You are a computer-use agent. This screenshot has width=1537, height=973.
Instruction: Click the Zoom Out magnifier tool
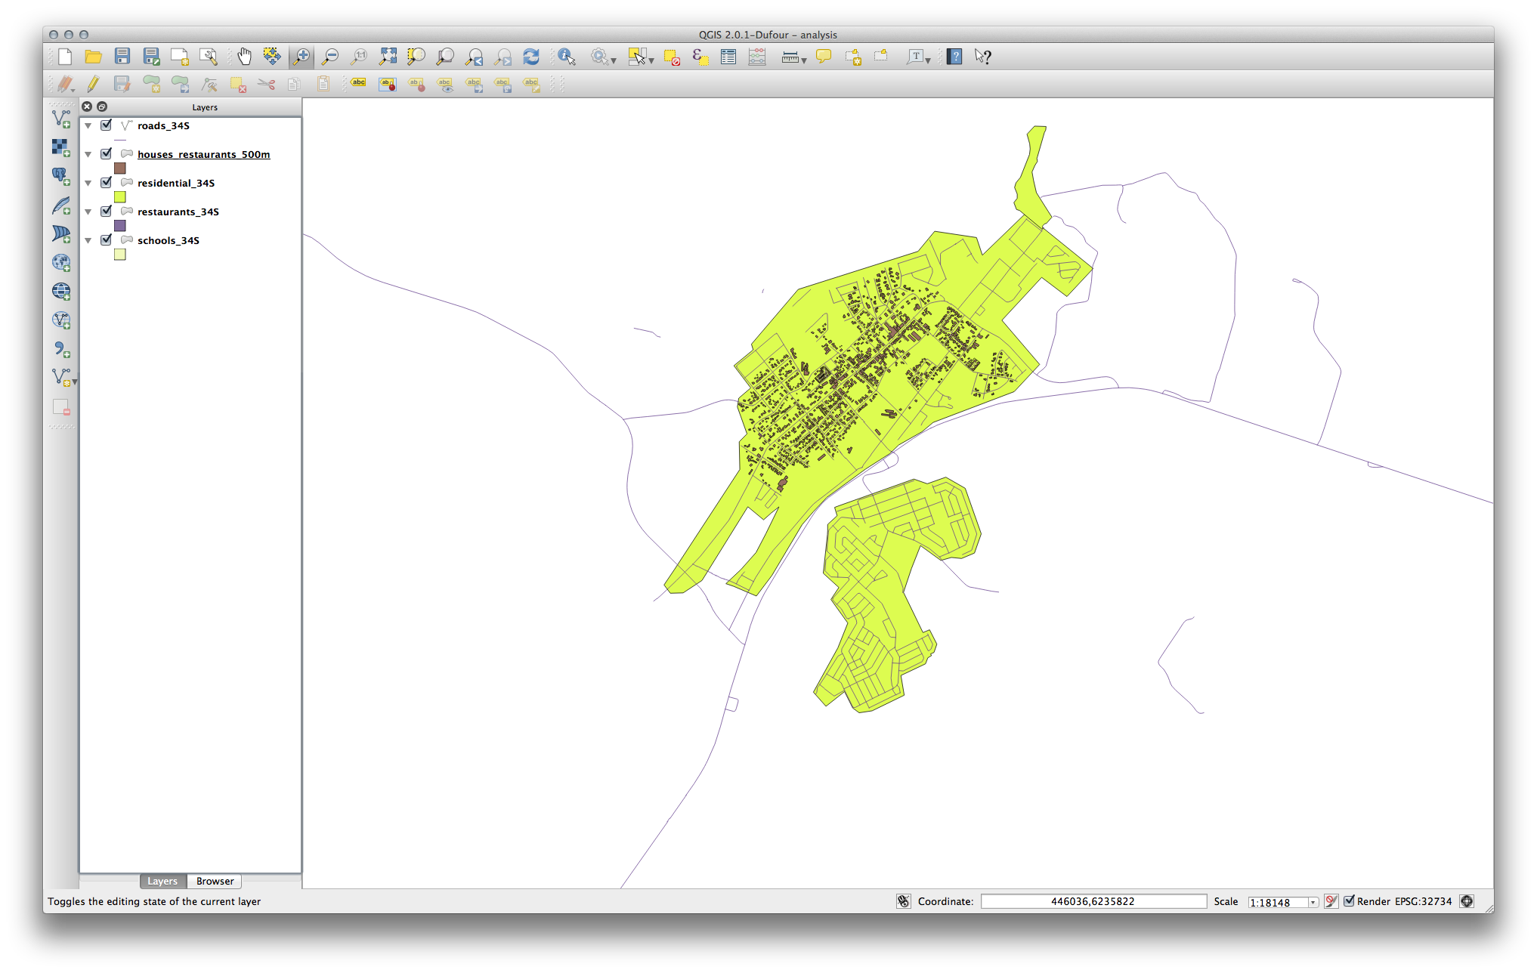click(330, 57)
